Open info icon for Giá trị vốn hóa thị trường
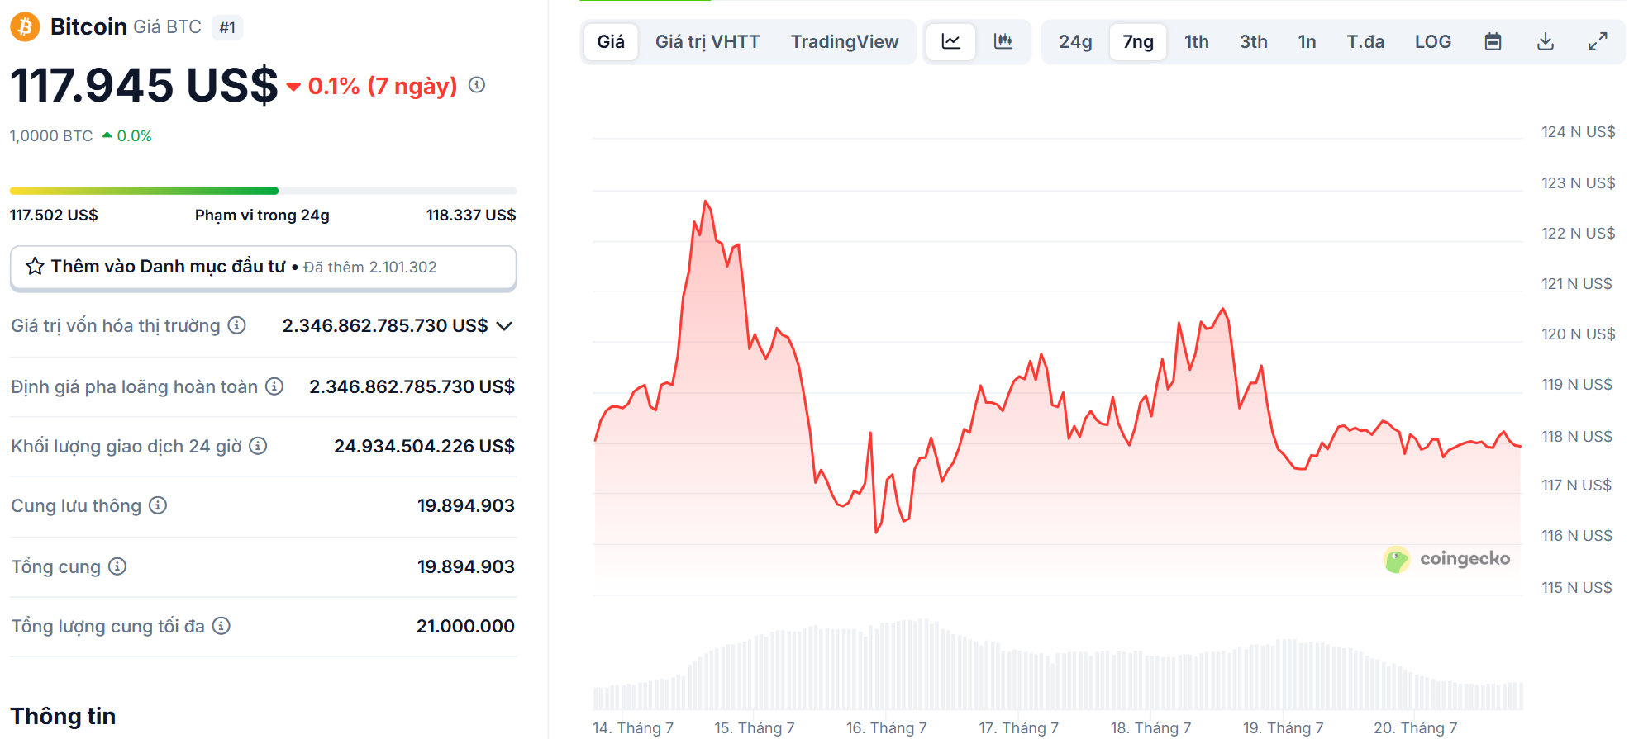Screen dimensions: 1629x739 [237, 325]
